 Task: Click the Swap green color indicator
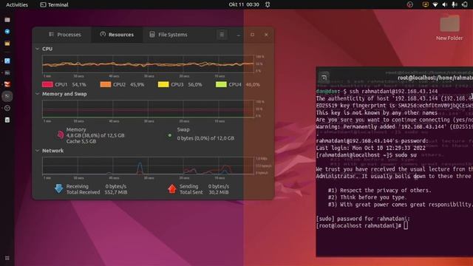(x=169, y=135)
